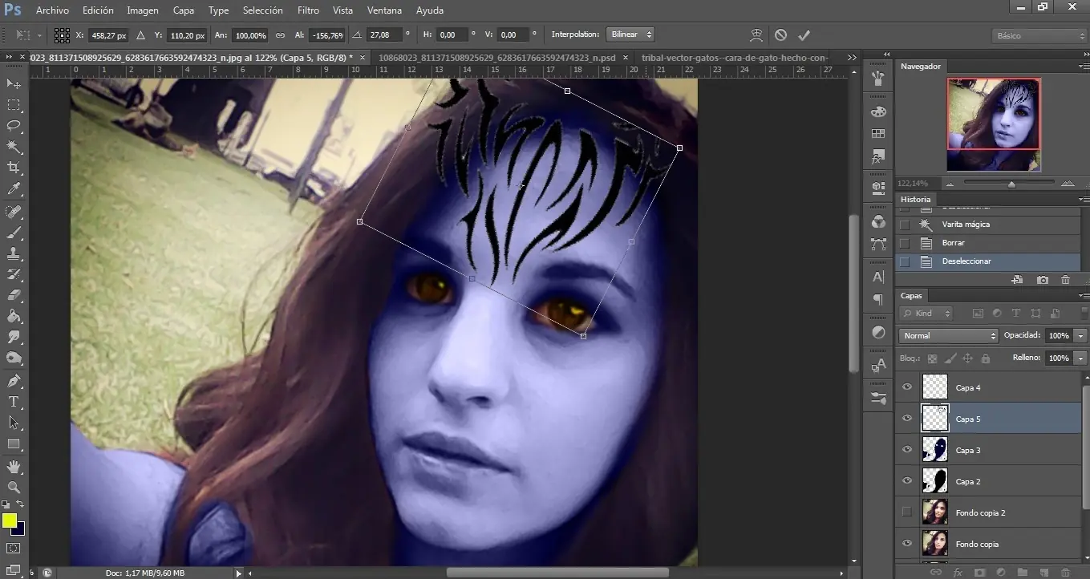Switch between free transform and warp modes
Image resolution: width=1090 pixels, height=579 pixels.
755,35
